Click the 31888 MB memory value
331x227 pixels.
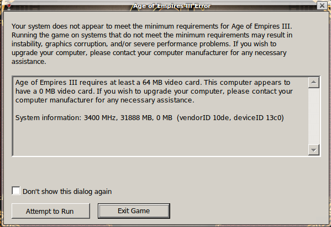(136, 118)
